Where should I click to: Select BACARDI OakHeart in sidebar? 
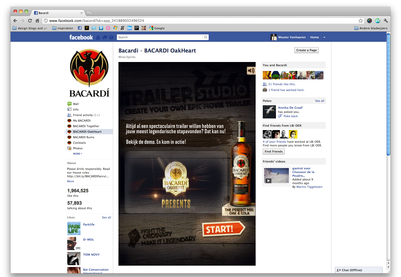(x=89, y=132)
